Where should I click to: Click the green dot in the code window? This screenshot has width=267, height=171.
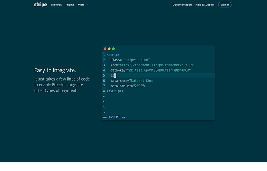(x=114, y=49)
